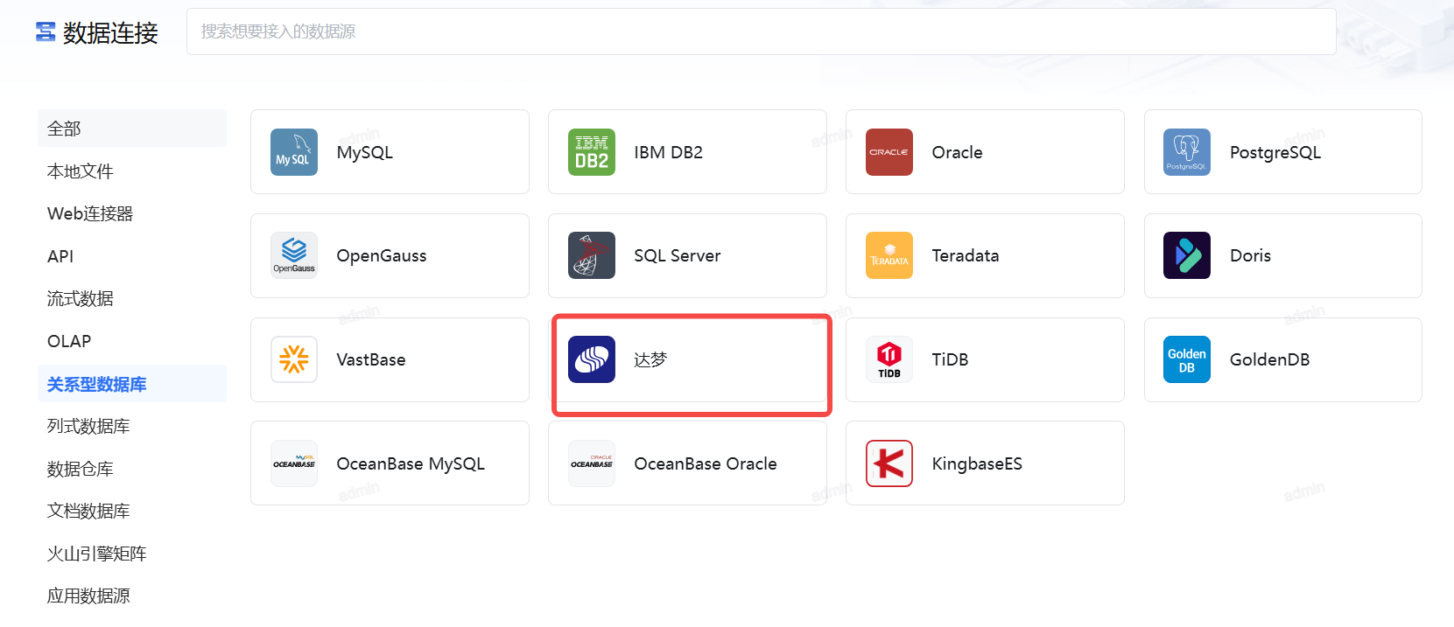Click the KingbaseES red K icon
Viewport: 1454px width, 627px height.
[x=889, y=463]
